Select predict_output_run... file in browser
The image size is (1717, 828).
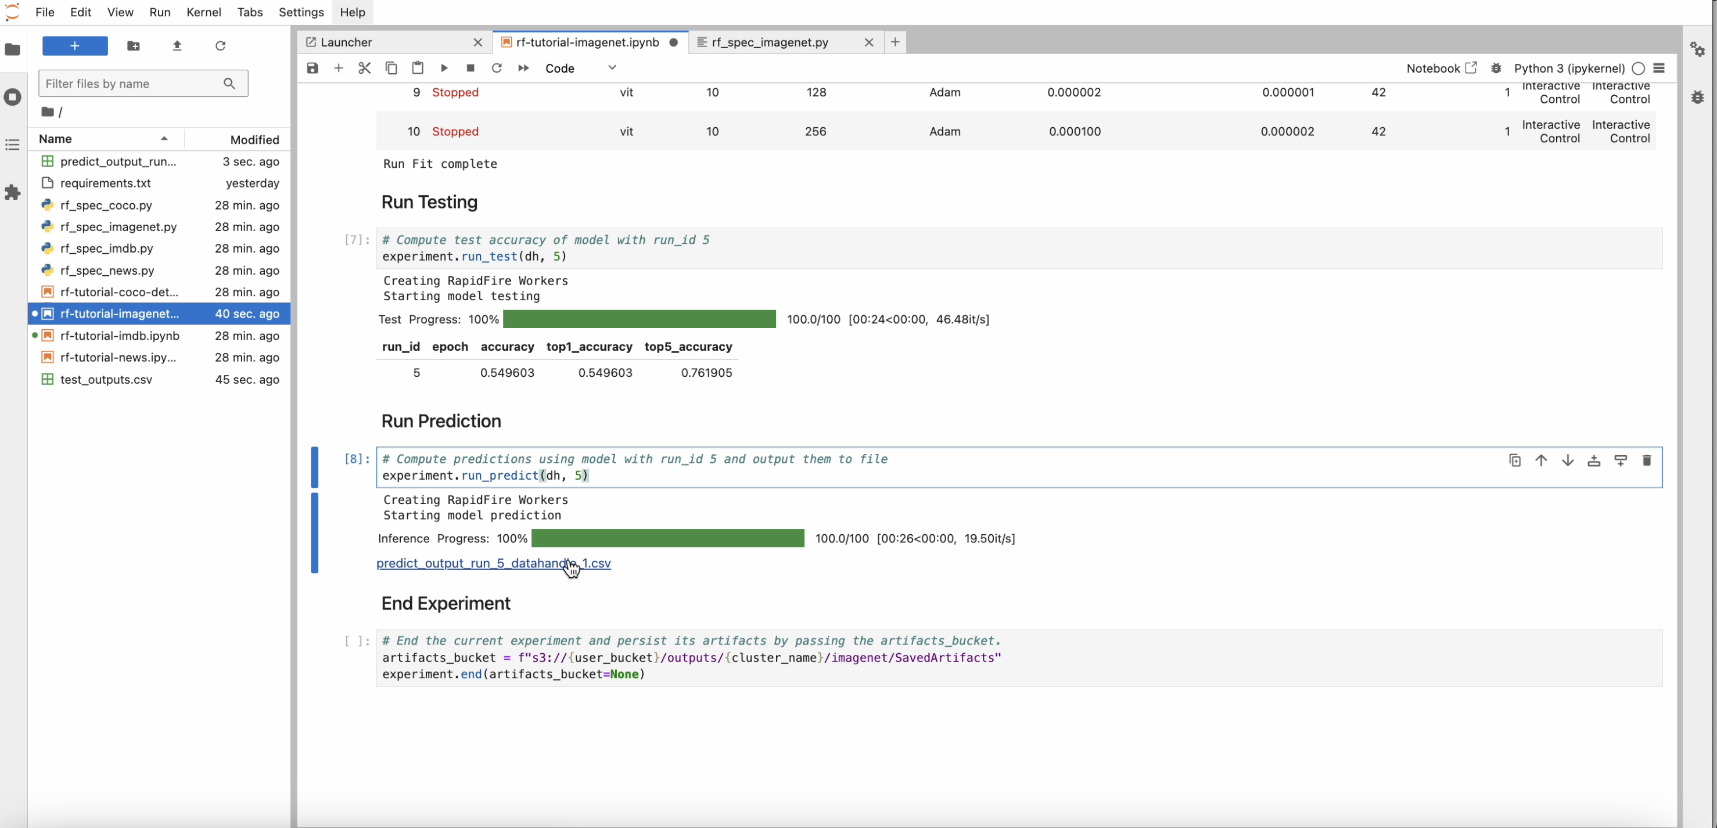(x=160, y=161)
